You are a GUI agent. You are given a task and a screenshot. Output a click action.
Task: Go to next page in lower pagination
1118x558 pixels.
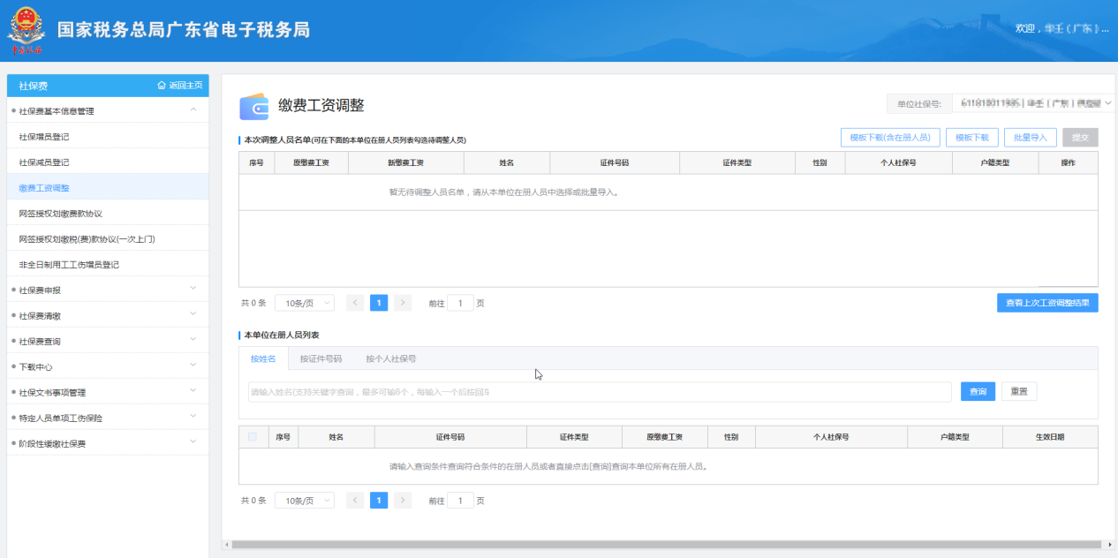click(x=403, y=501)
